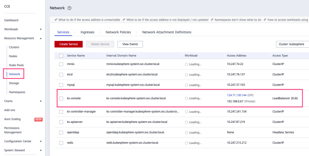Screen dimensions: 309x156
Task: Click the redis service name
Action: point(70,143)
